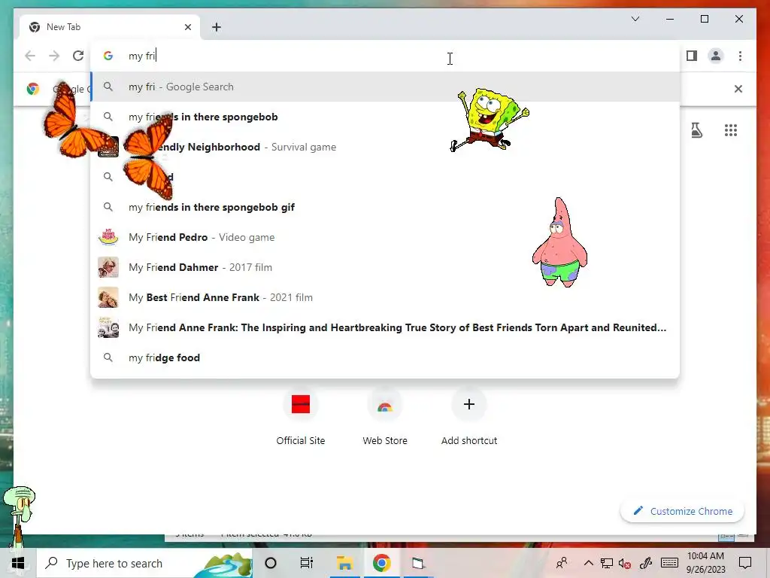
Task: Choose 'my fridge food' suggestion
Action: point(386,357)
